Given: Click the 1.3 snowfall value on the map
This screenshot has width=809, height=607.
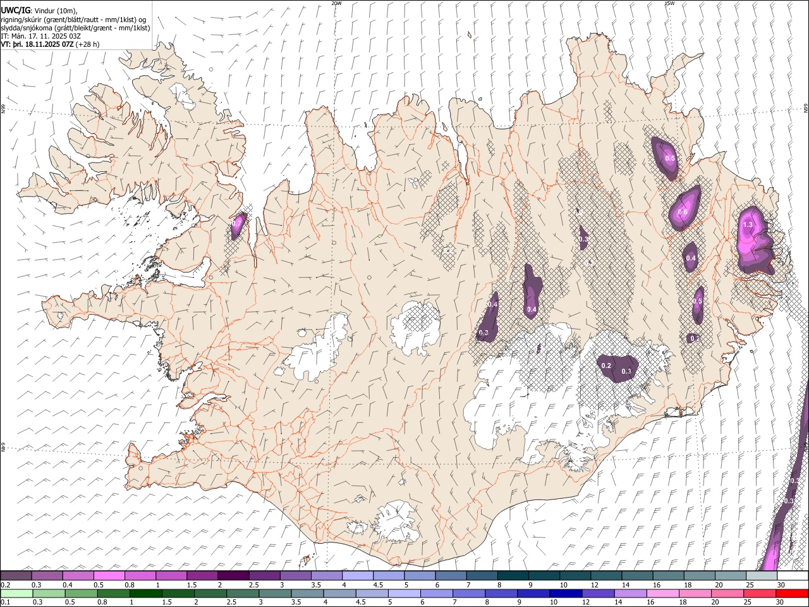Looking at the screenshot, I should click(748, 224).
